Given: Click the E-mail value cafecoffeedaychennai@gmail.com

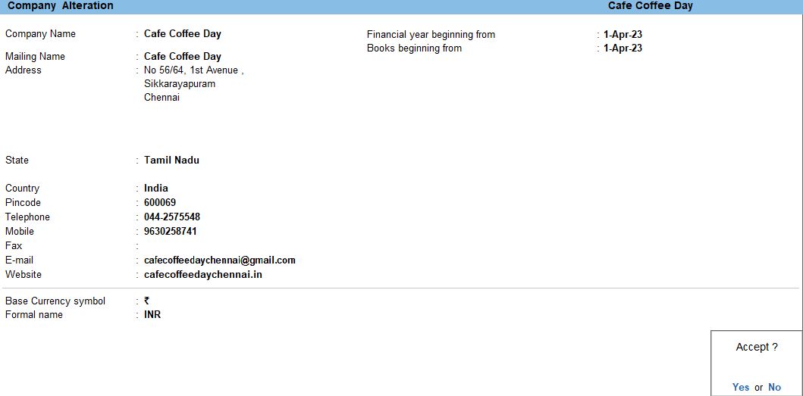Looking at the screenshot, I should [x=220, y=260].
